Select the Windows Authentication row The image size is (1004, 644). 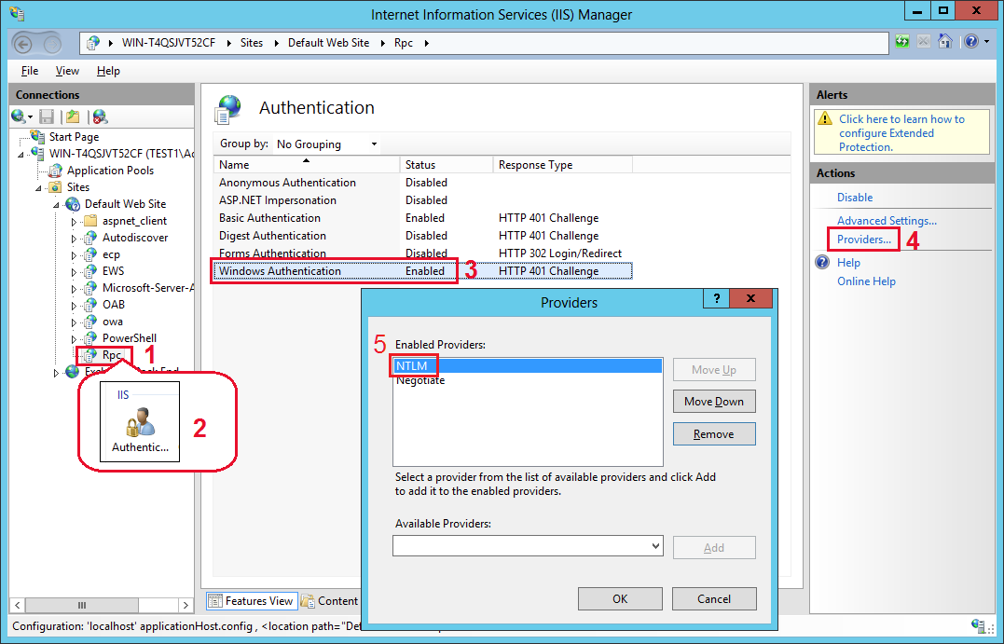point(422,271)
